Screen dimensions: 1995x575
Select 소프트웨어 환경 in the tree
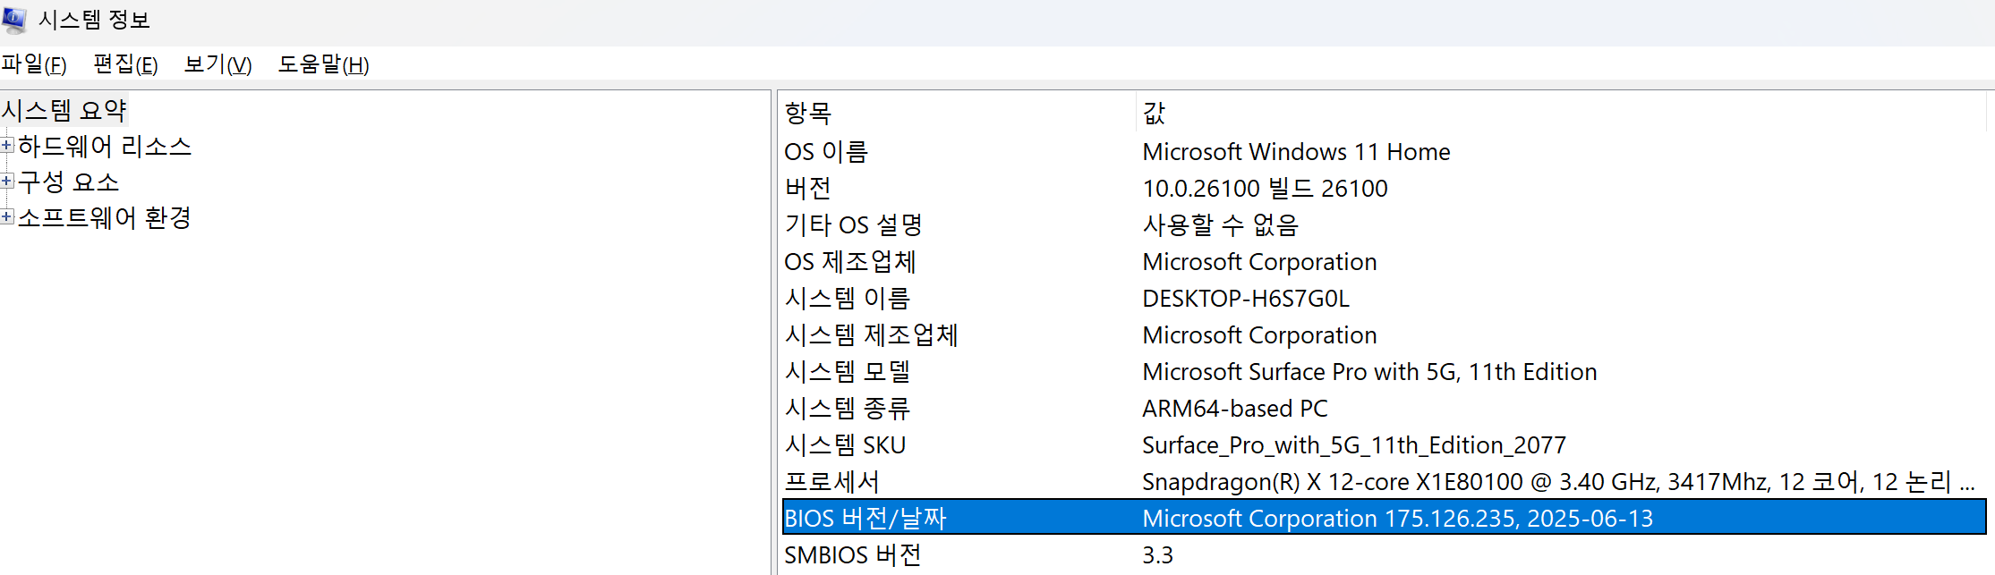pyautogui.click(x=105, y=217)
